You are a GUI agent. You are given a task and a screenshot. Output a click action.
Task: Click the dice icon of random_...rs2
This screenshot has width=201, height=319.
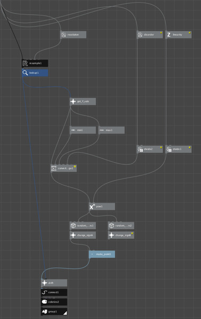point(111,225)
